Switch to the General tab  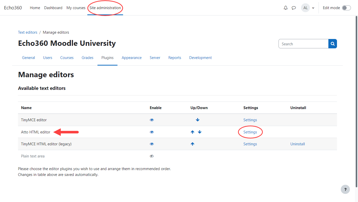tap(28, 58)
